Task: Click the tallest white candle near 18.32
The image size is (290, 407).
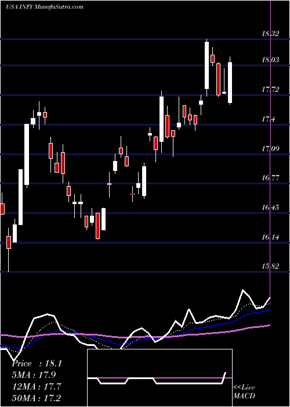Action: (206, 65)
